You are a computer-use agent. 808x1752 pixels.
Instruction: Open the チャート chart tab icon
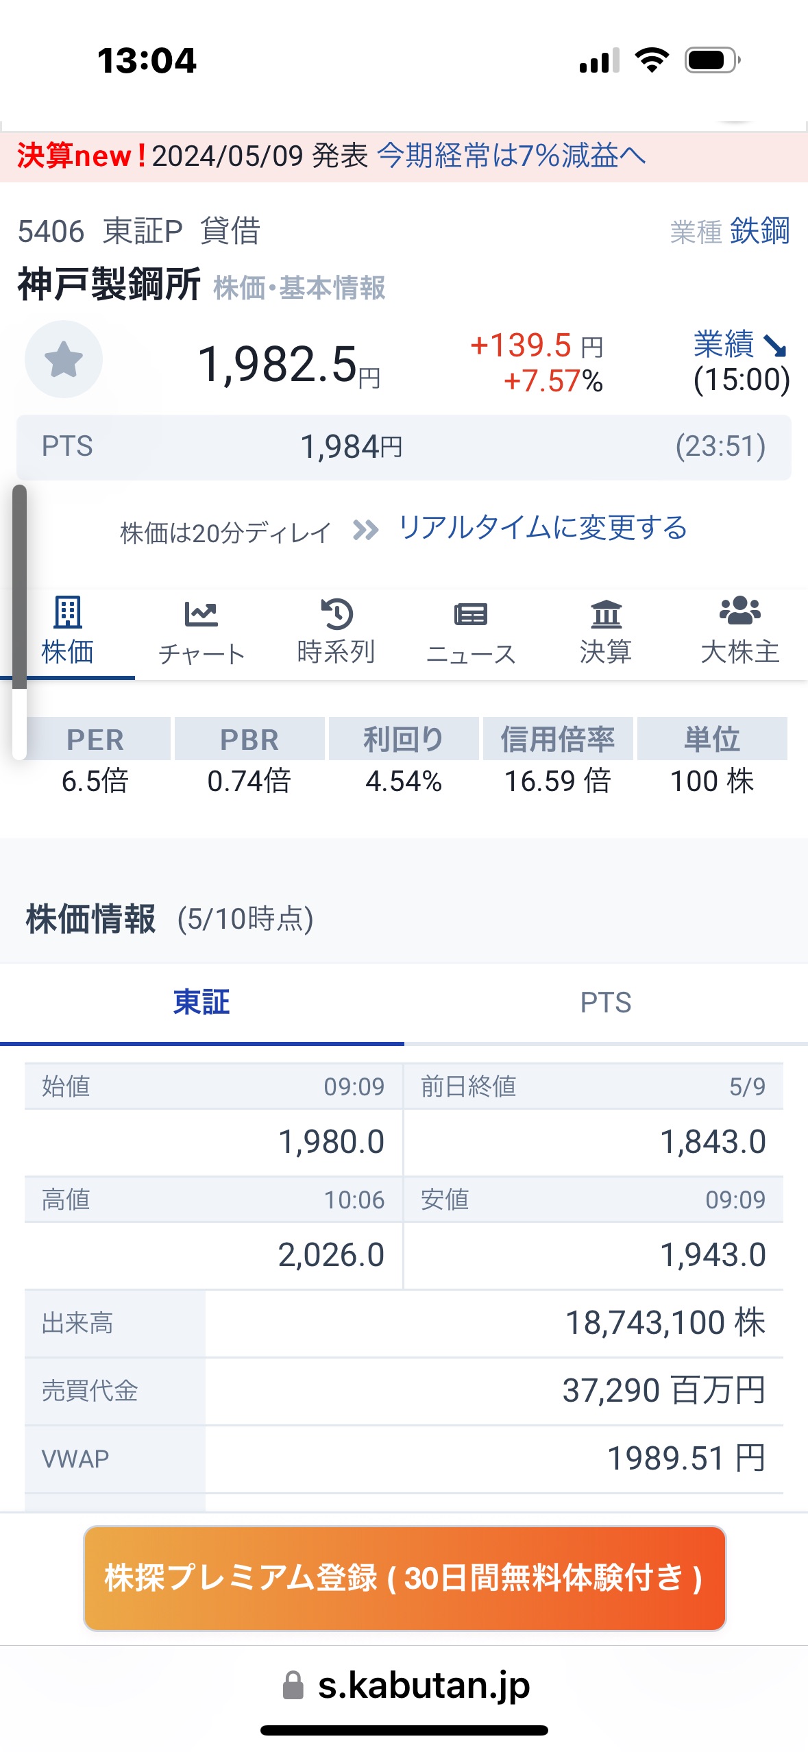click(201, 613)
